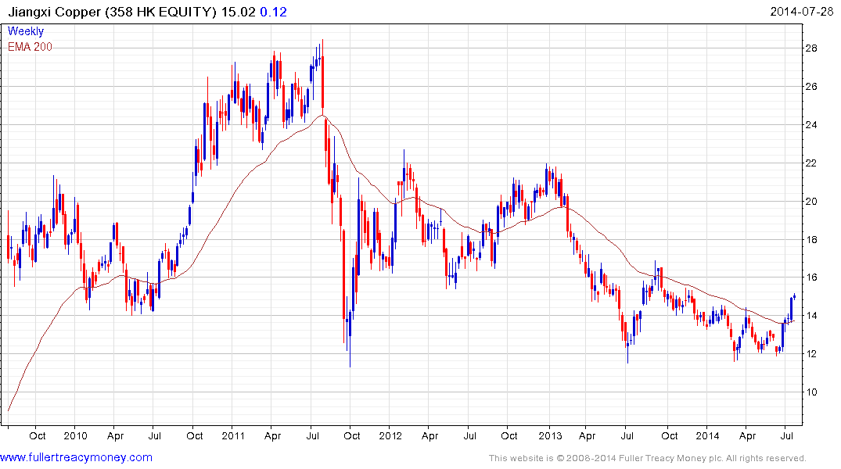Click the 24 price axis label
841x469 pixels.
click(811, 125)
